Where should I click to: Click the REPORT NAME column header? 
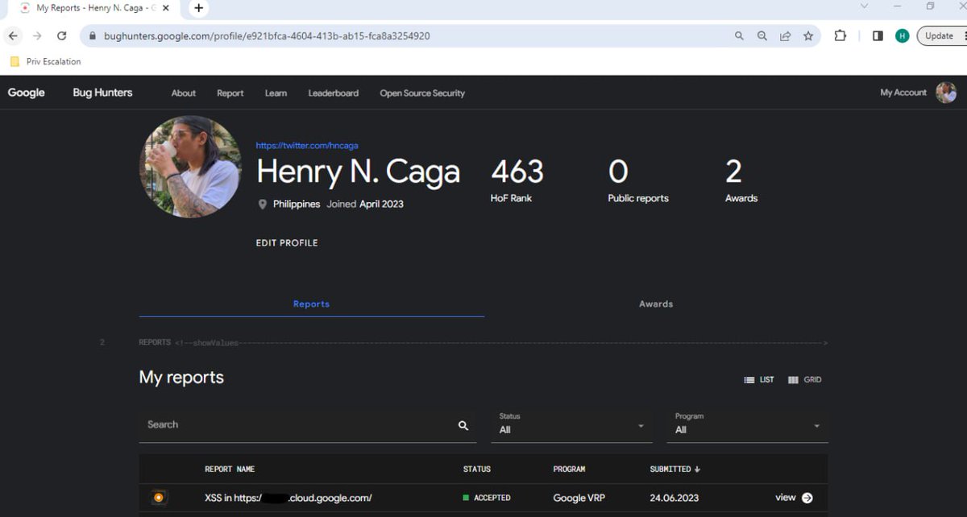(230, 469)
